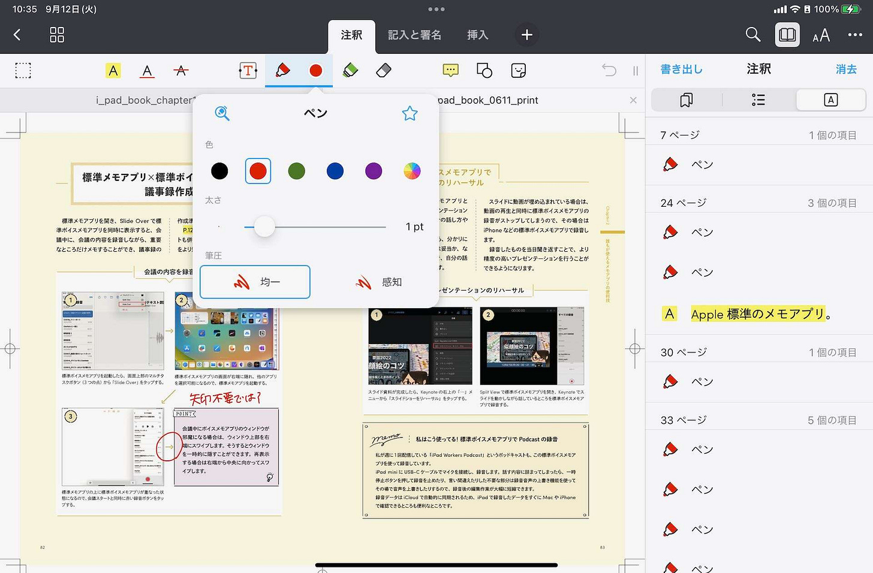Viewport: 873px width, 573px height.
Task: Enable 均一 (uniform) pen pressure mode
Action: coord(254,282)
